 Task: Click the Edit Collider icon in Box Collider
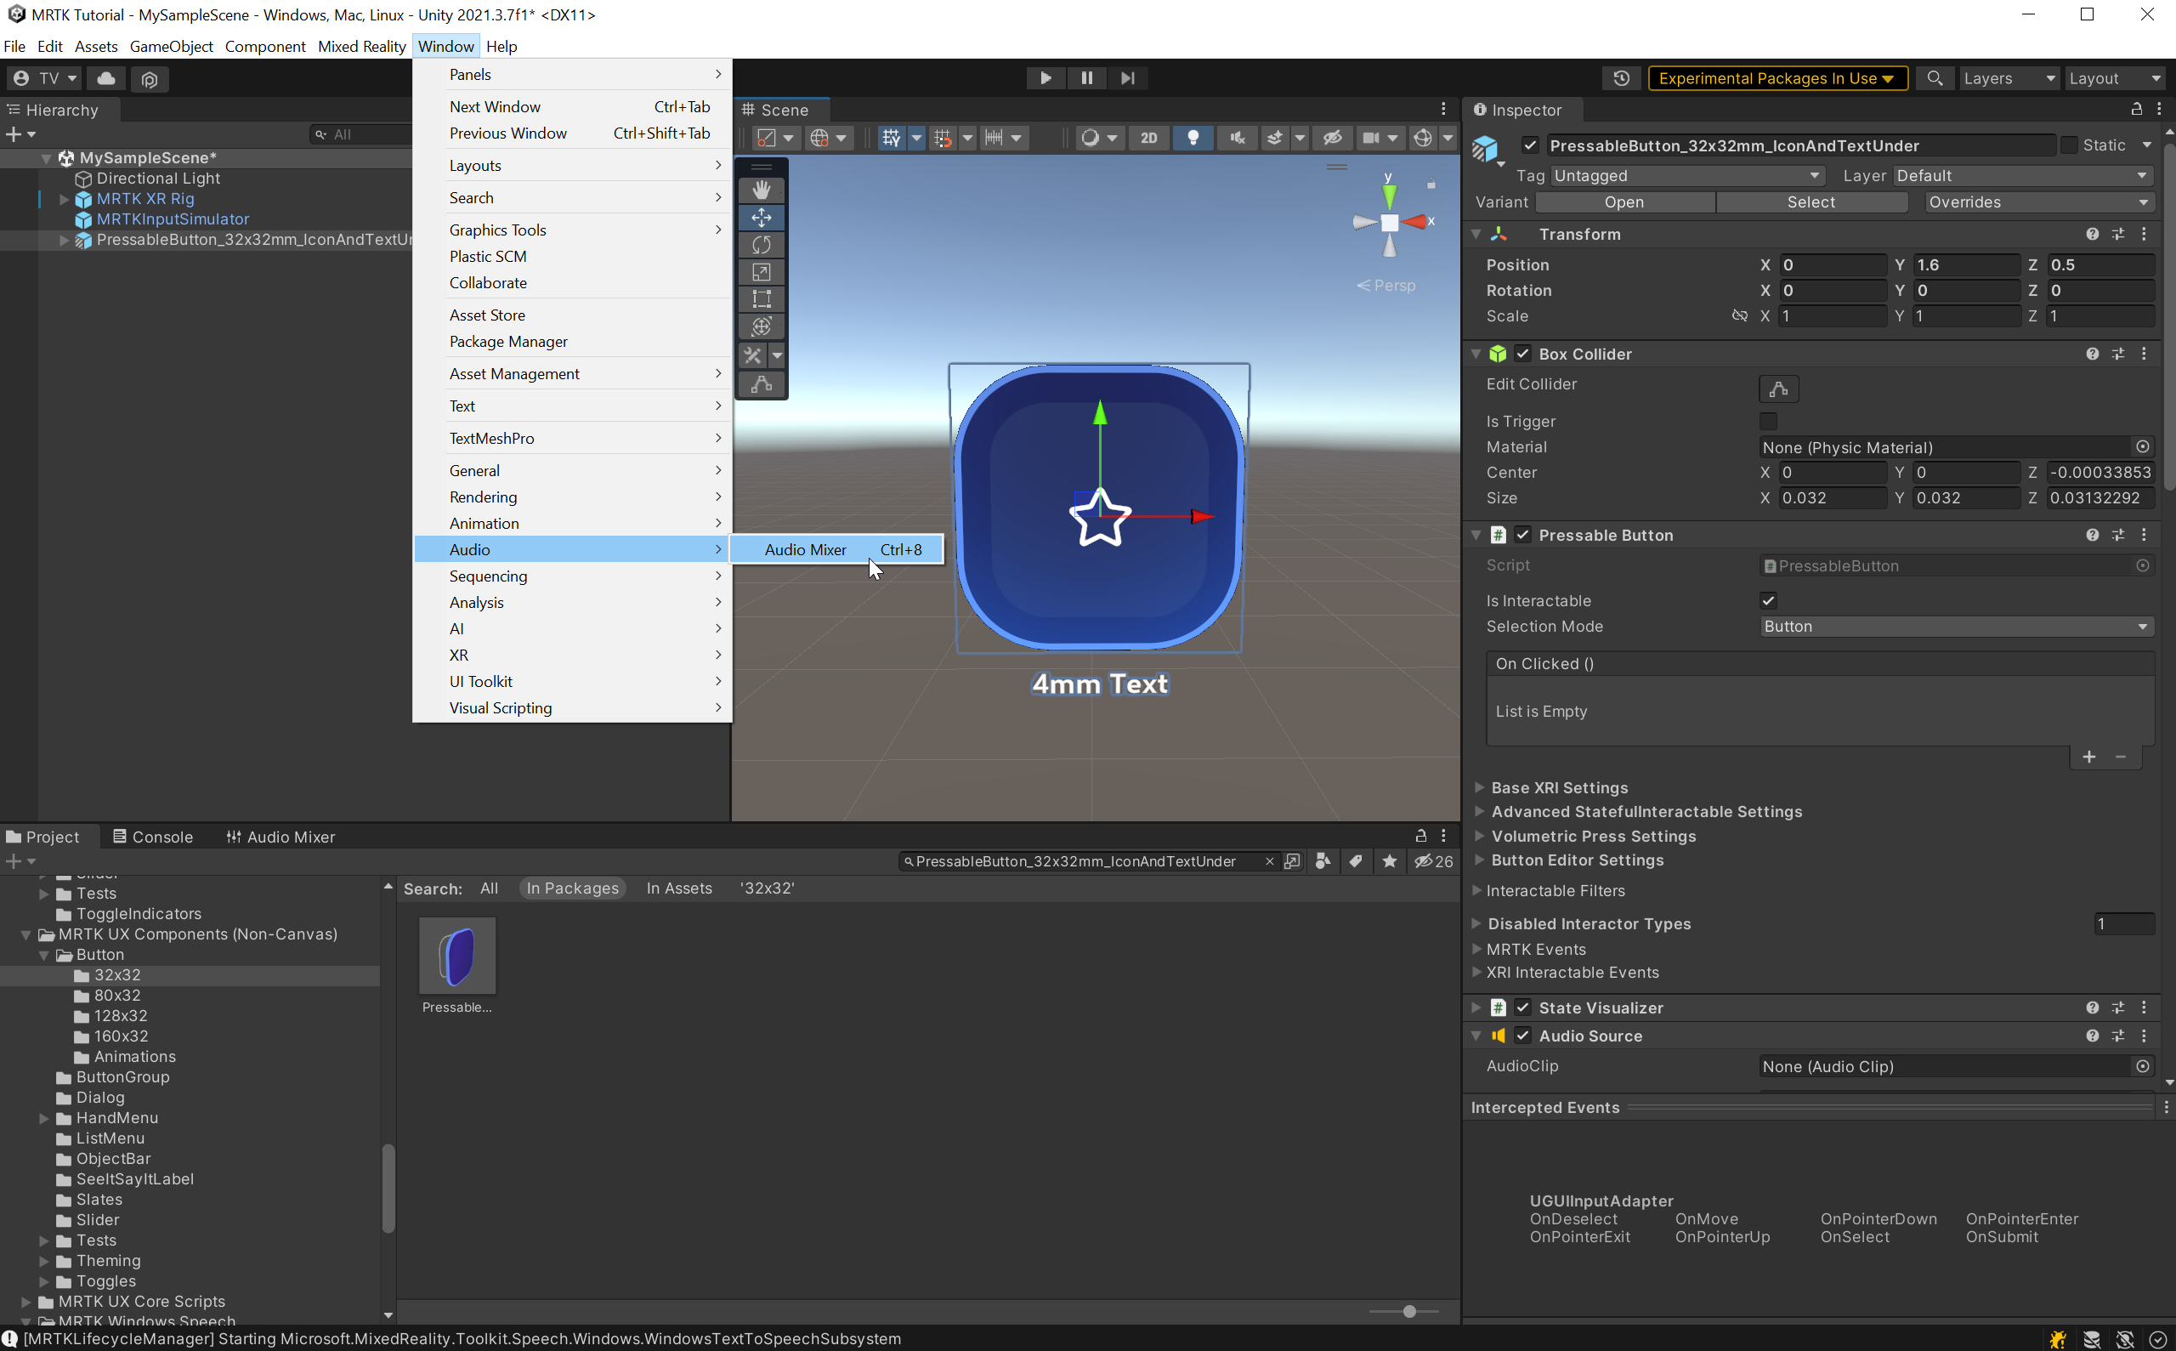coord(1776,389)
